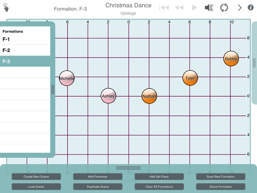Select formation F-2 in the list

tap(25, 50)
